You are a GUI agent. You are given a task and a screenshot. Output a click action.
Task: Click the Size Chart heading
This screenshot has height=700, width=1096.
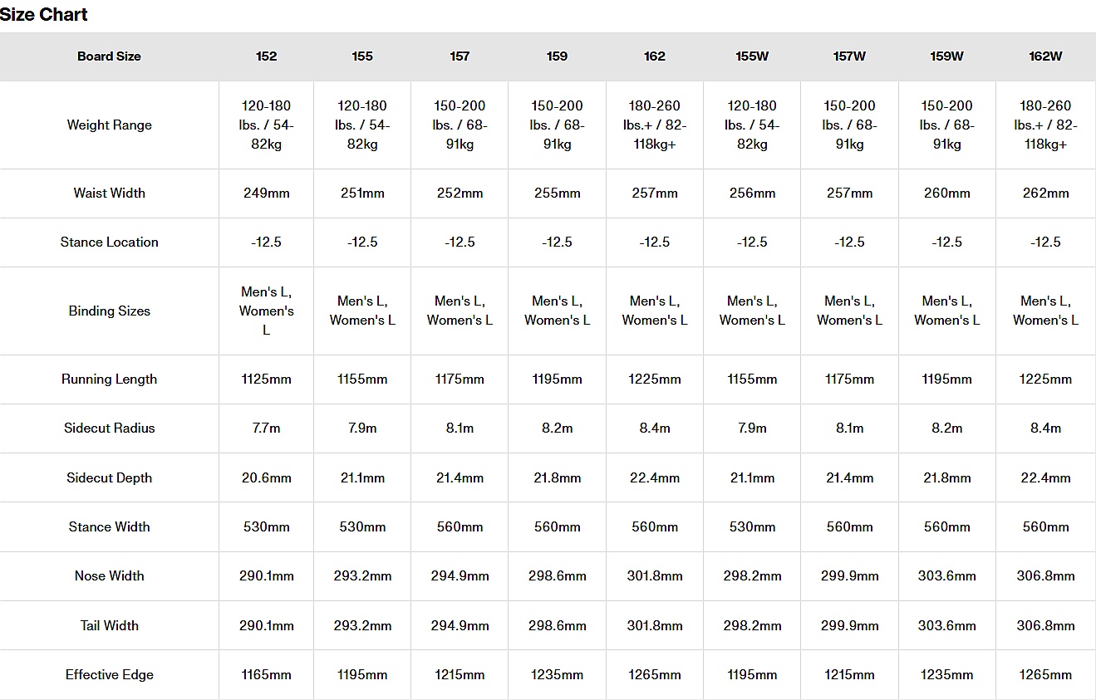[44, 15]
